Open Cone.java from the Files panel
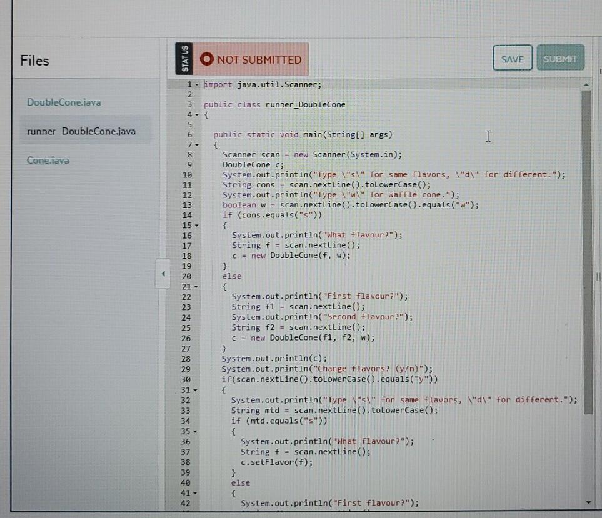The image size is (602, 518). coord(48,160)
